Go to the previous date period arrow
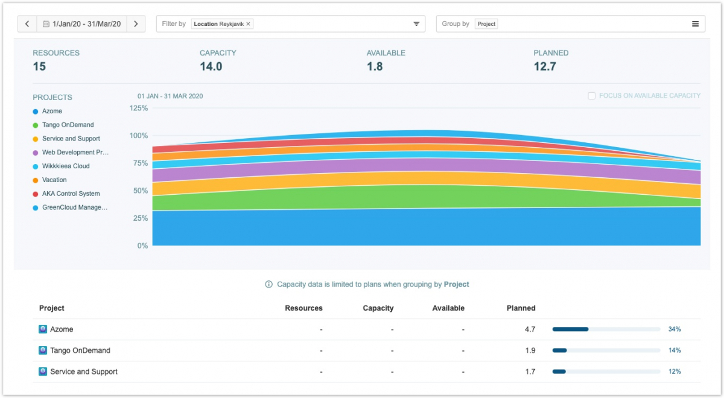The width and height of the screenshot is (724, 398). pos(27,24)
